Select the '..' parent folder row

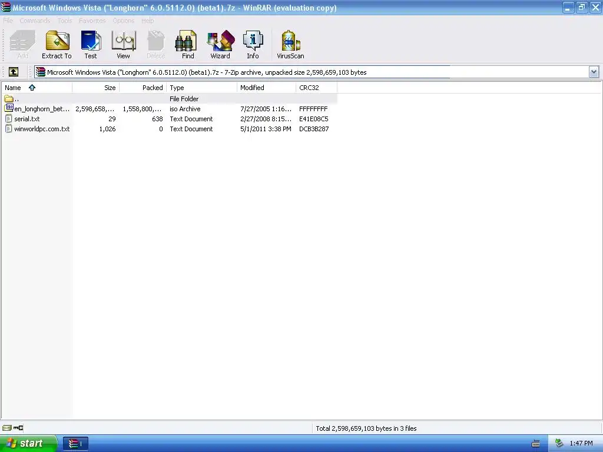pos(169,99)
